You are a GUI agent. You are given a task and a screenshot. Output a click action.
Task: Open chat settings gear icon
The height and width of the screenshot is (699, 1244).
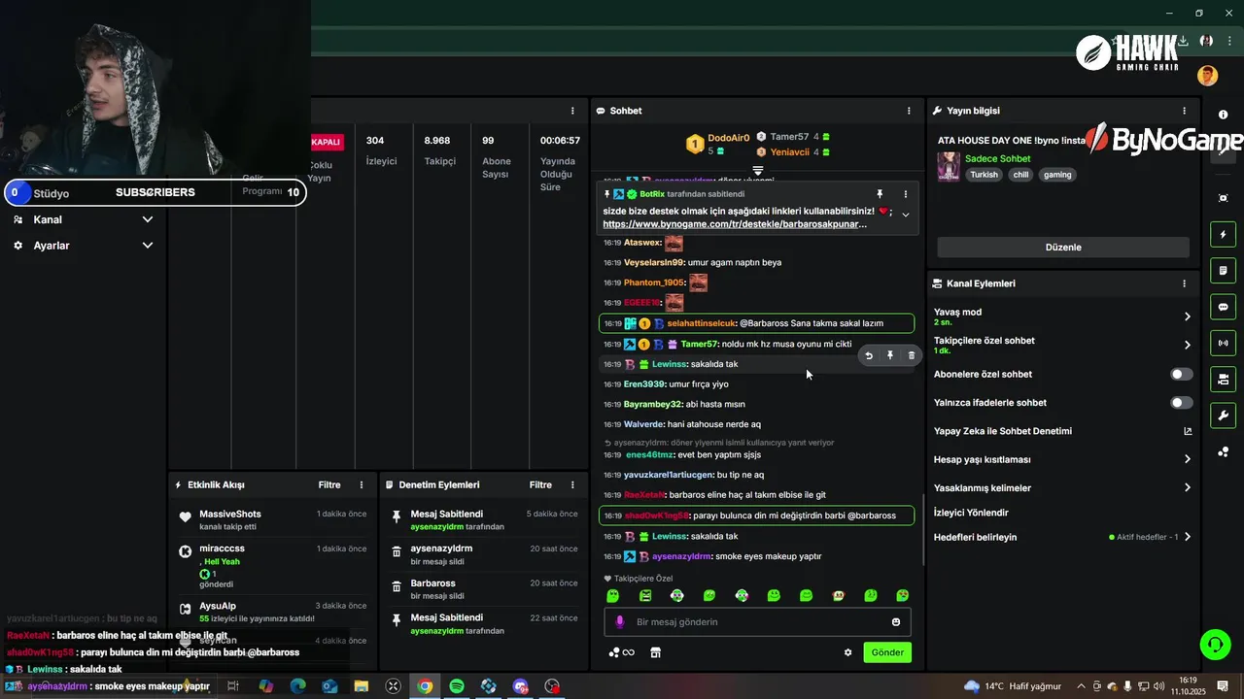(847, 652)
